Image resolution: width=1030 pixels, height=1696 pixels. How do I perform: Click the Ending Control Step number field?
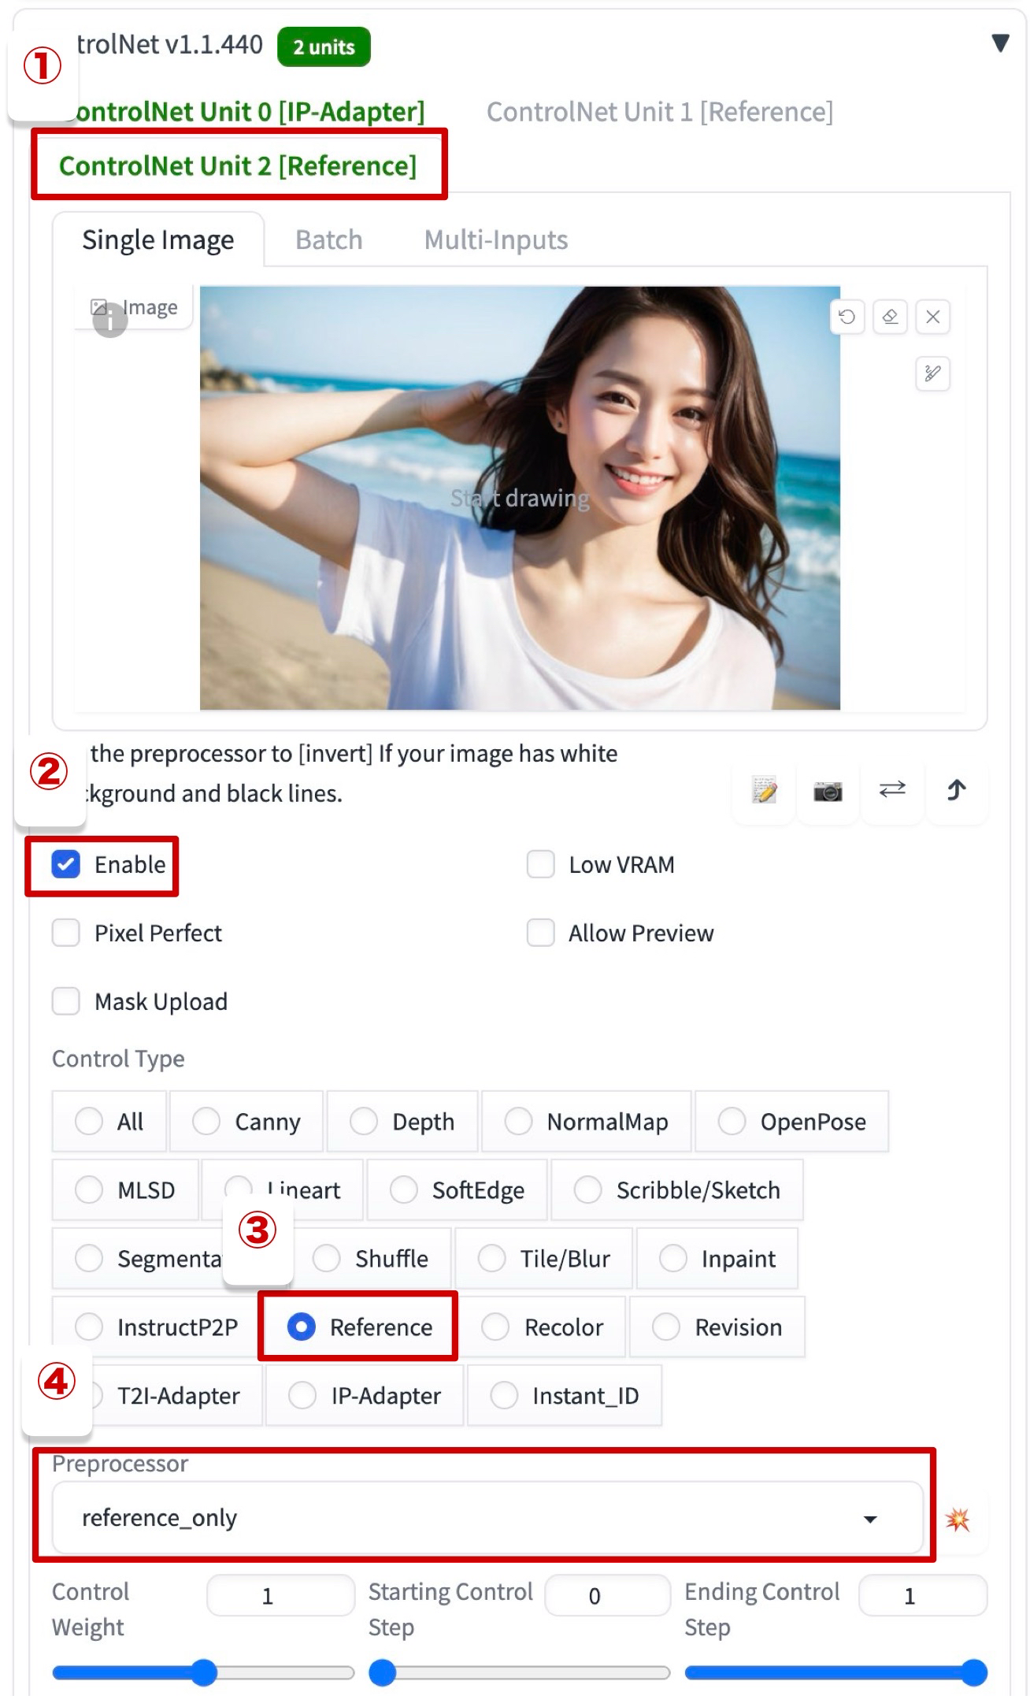[x=921, y=1595]
